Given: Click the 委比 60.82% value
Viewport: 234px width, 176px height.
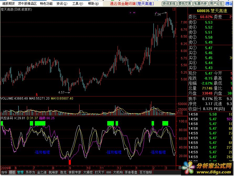Looking at the screenshot, I should tap(206, 17).
